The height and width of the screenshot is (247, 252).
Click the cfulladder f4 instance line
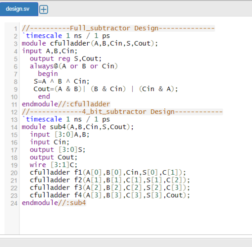[110, 195]
